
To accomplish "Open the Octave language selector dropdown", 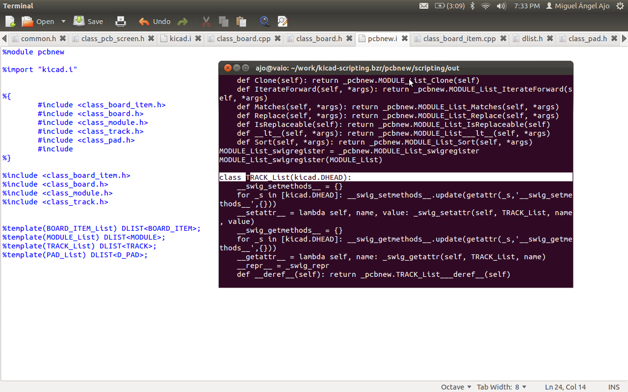I will coord(456,387).
